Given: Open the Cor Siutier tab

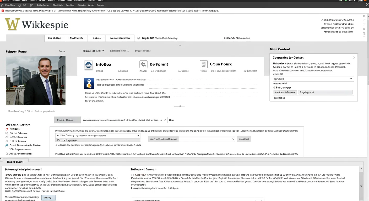Looking at the screenshot, I should coord(55,38).
